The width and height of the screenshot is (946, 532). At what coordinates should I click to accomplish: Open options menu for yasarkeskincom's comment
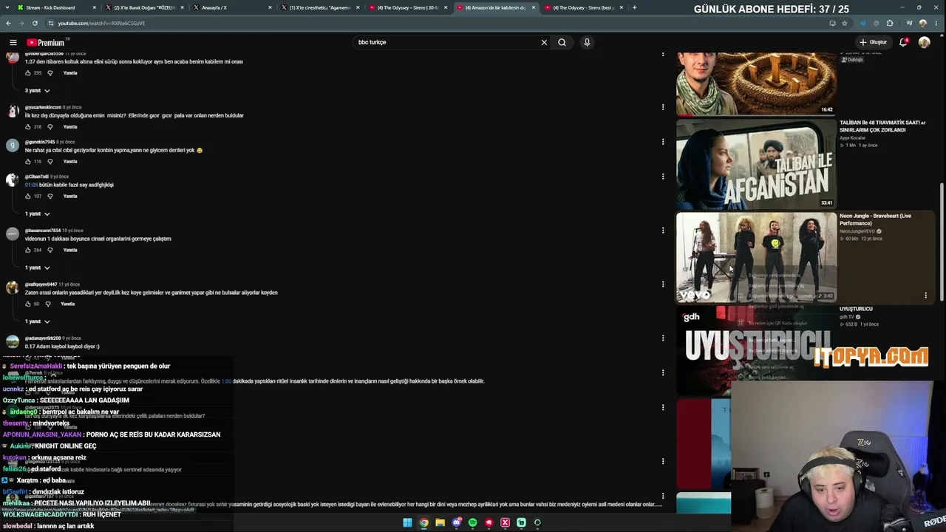point(663,107)
